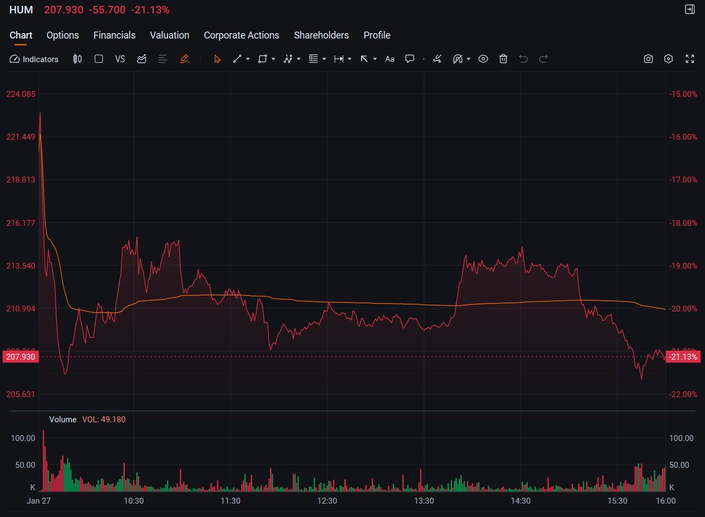Click the -15.00% axis label
Viewport: 705px width, 517px height.
[x=684, y=94]
